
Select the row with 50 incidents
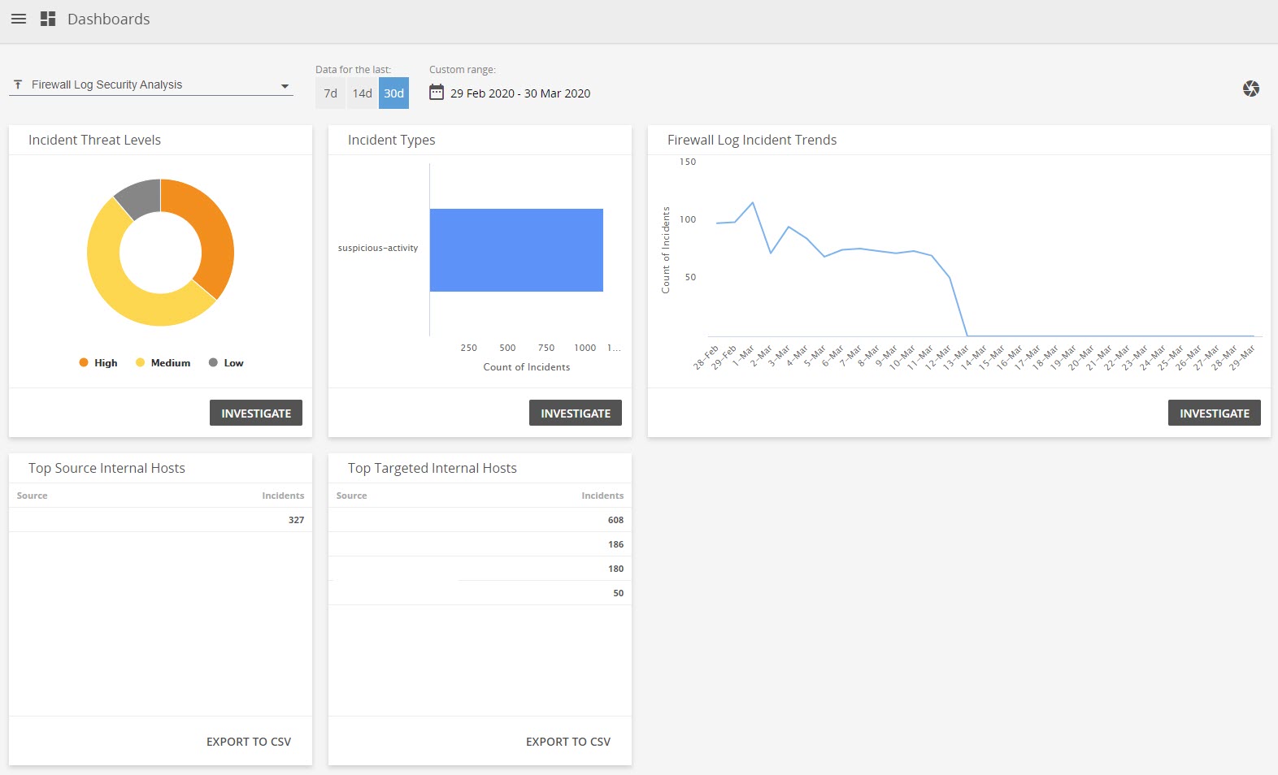[480, 593]
